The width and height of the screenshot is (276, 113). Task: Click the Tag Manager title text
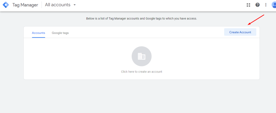click(25, 5)
